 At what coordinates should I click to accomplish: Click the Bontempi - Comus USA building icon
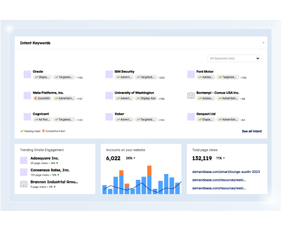pyautogui.click(x=191, y=96)
